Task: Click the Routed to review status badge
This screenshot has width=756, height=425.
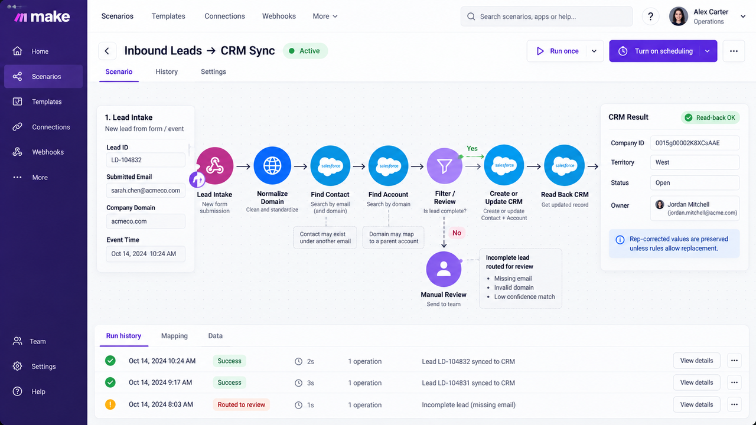Action: 242,404
